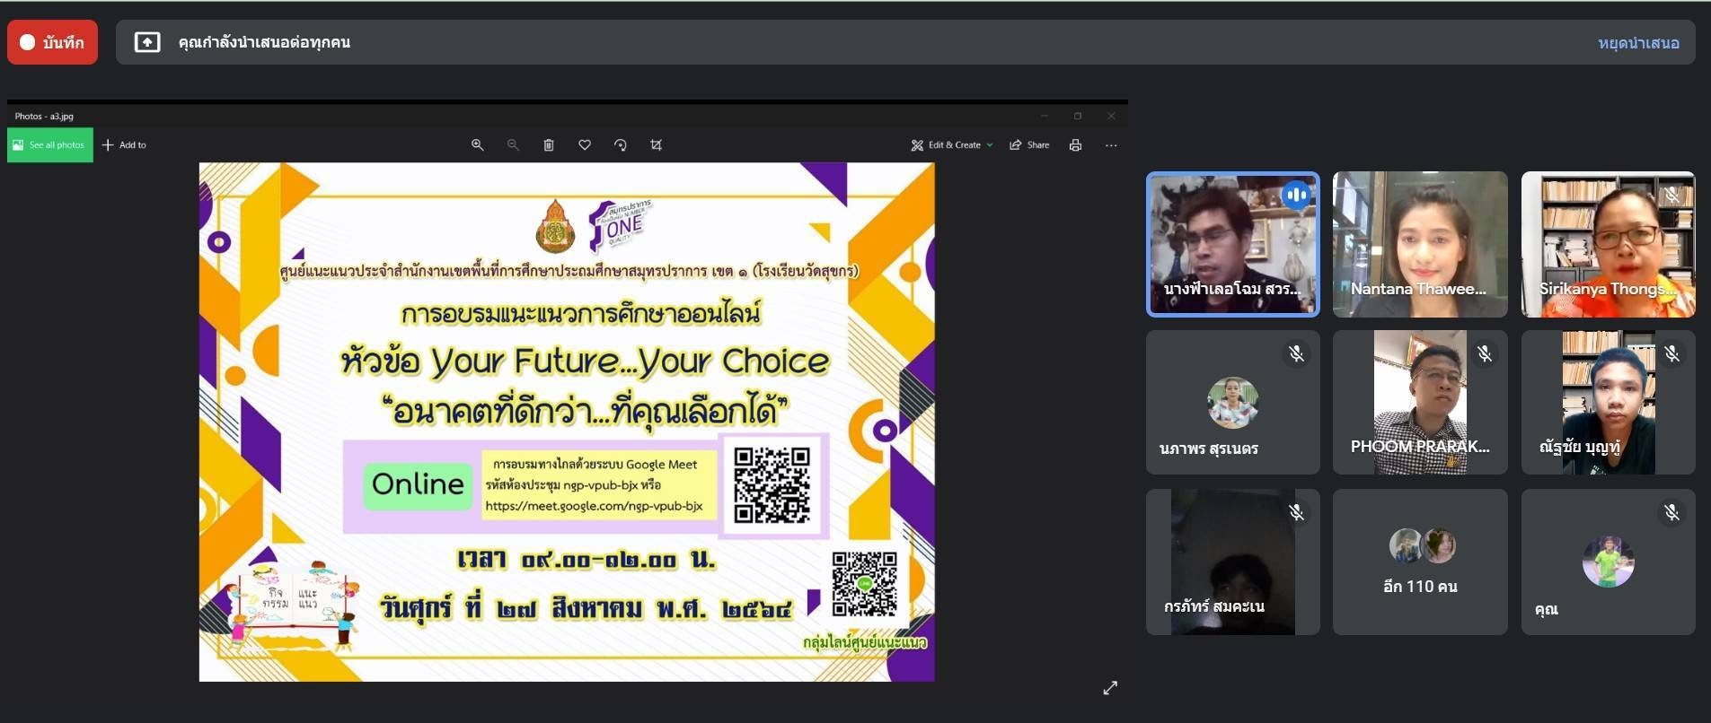This screenshot has width=1711, height=723.
Task: Open the Edit & Create dropdown
Action: point(952,145)
